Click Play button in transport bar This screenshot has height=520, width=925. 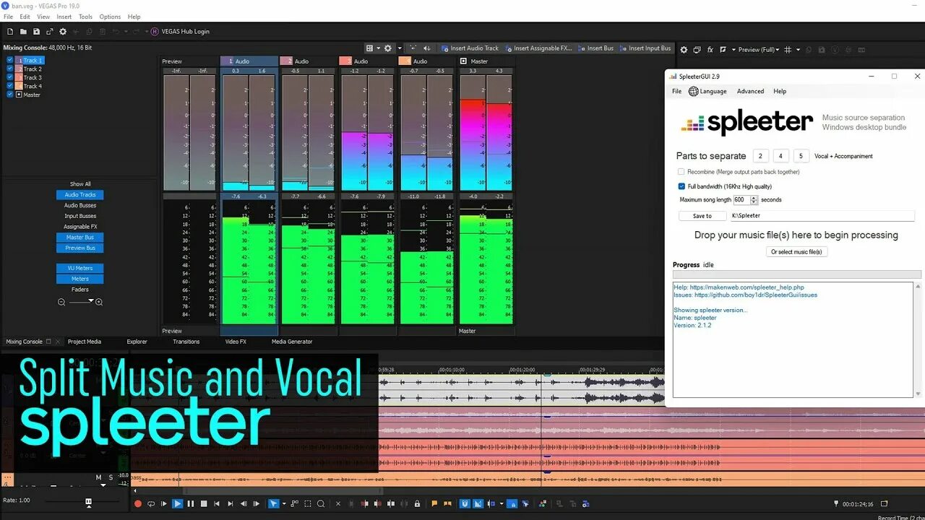coord(178,504)
